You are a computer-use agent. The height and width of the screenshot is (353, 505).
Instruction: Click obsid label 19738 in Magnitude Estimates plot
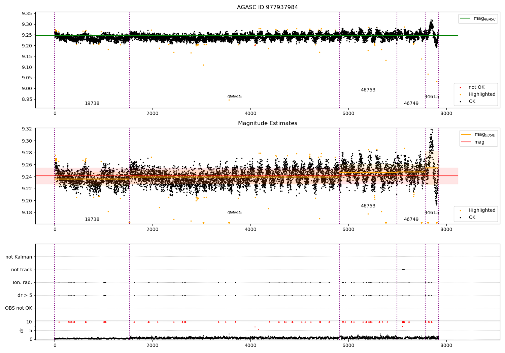click(92, 220)
